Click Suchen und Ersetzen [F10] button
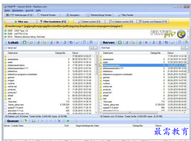 153,21
